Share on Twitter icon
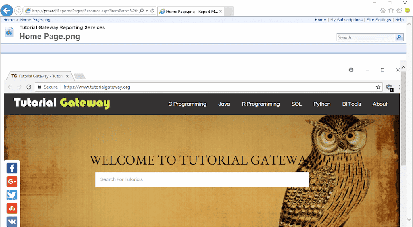Image resolution: width=413 pixels, height=227 pixels. tap(12, 195)
